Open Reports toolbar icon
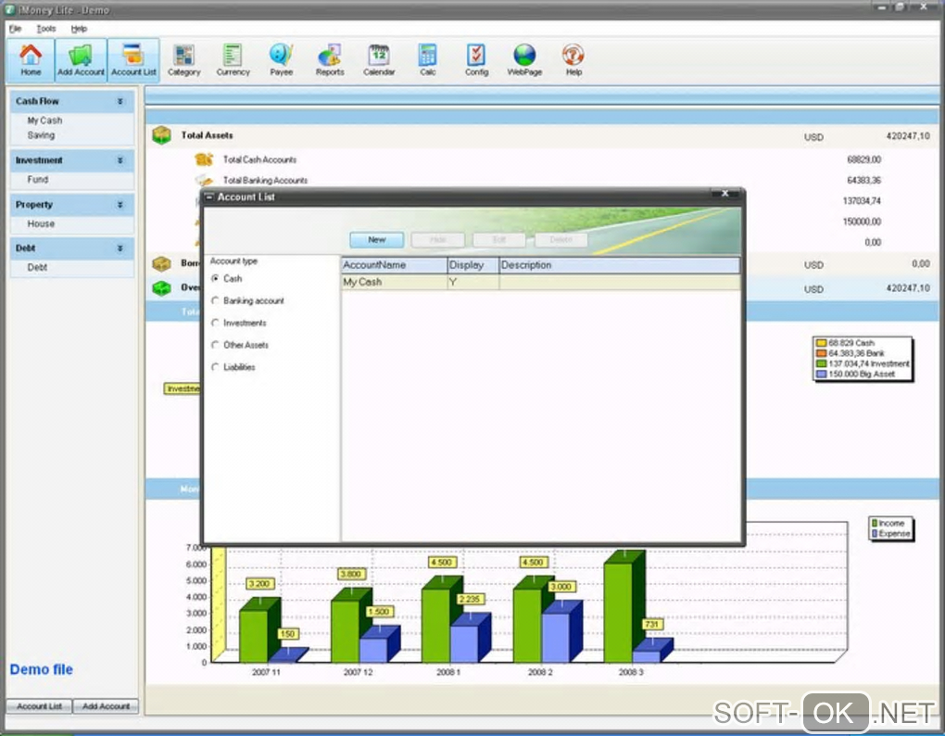Image resolution: width=945 pixels, height=736 pixels. (x=330, y=59)
